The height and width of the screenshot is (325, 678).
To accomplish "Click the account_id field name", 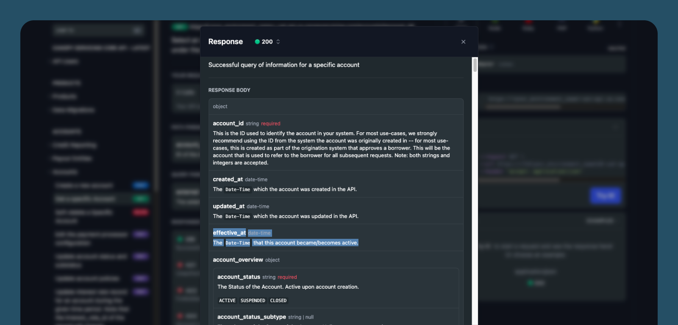I will (228, 123).
